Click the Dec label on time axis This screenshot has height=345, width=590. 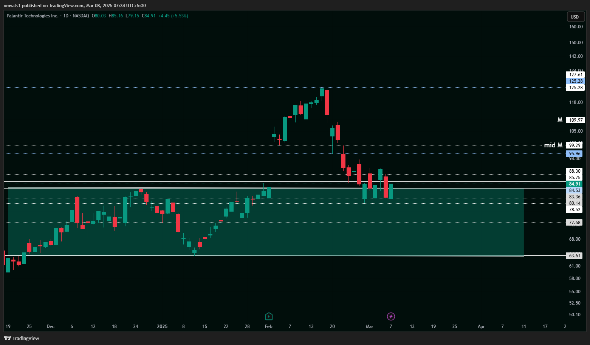(50, 326)
